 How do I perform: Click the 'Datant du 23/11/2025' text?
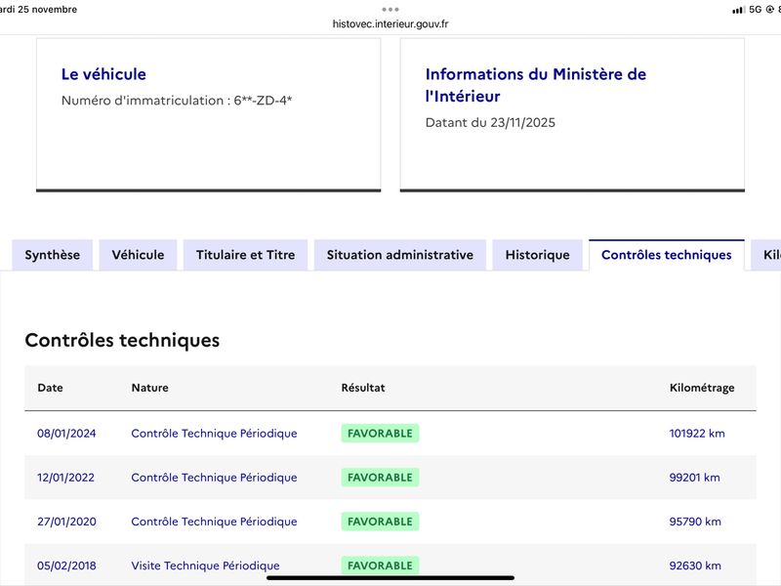point(490,123)
